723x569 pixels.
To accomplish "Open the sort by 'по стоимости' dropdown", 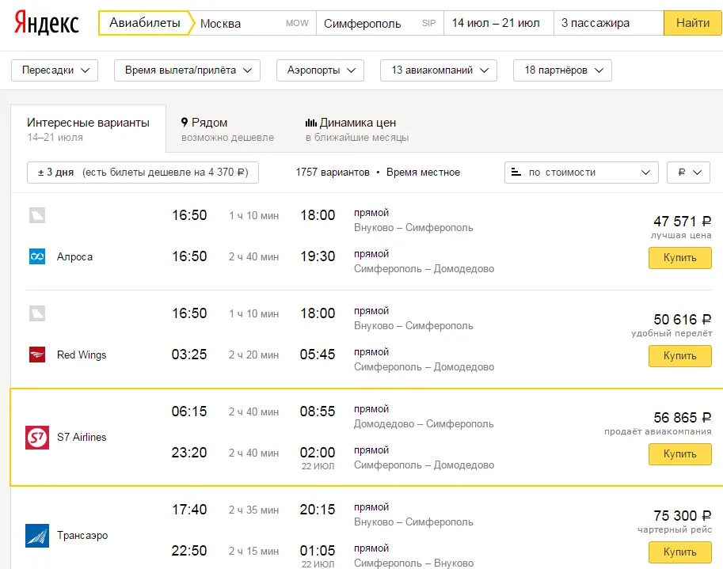I will coord(581,173).
